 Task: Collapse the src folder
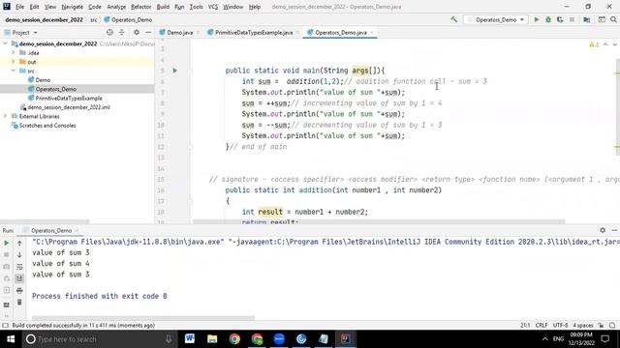[x=13, y=71]
